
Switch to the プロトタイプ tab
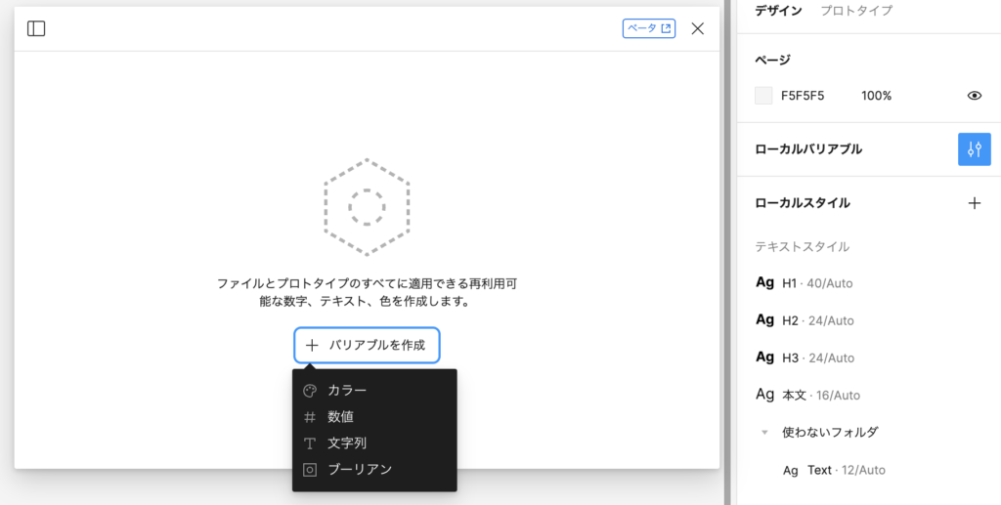855,11
